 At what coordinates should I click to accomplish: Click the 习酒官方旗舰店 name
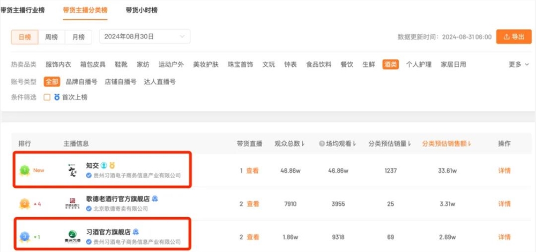click(108, 232)
